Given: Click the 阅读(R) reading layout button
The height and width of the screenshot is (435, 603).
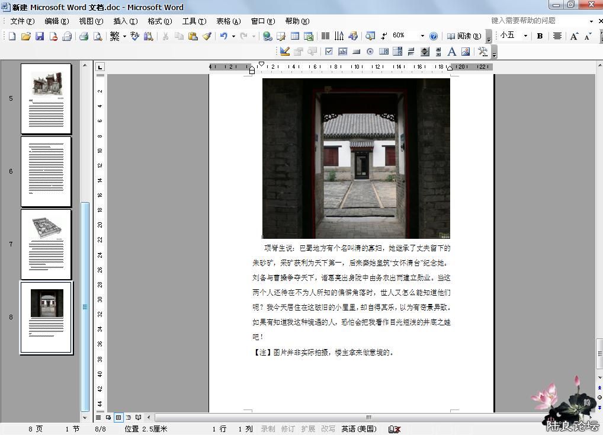Looking at the screenshot, I should click(x=464, y=36).
